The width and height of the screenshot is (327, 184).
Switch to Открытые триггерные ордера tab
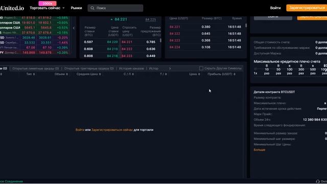[x=89, y=68]
